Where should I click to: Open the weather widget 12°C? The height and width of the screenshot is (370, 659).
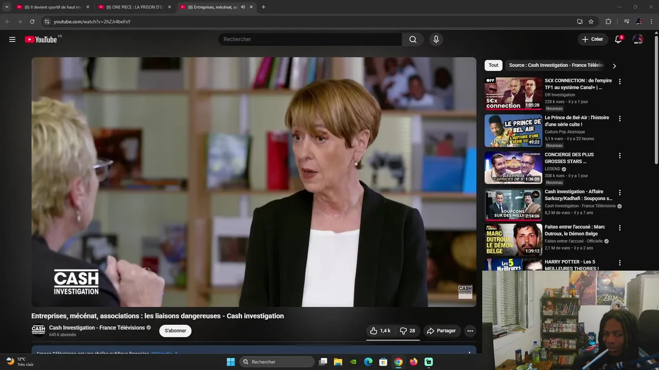tap(20, 362)
